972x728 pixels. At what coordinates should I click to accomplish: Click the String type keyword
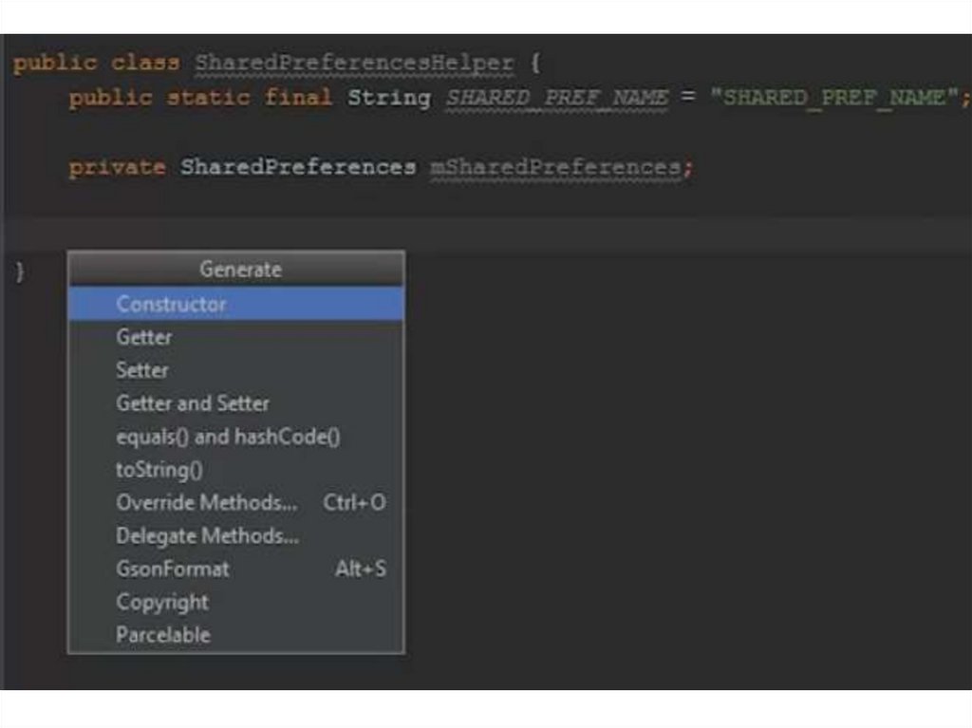(389, 98)
